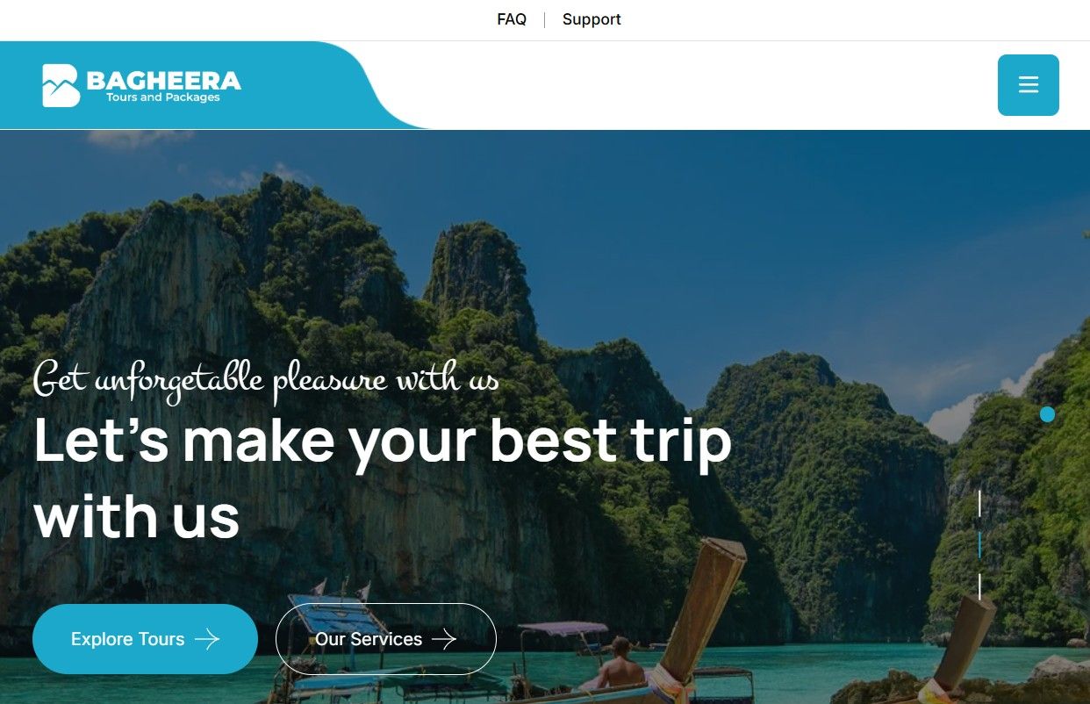Click the Bagheera mountain logo icon
The width and height of the screenshot is (1090, 704).
[x=61, y=85]
